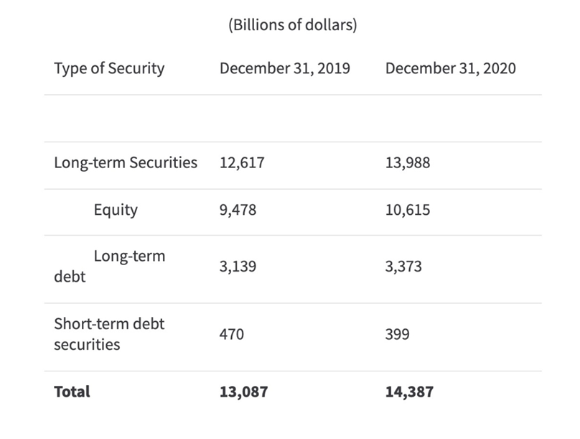Viewport: 580px width, 439px height.
Task: Click the "December 31, 2019" column header
Action: (x=285, y=69)
